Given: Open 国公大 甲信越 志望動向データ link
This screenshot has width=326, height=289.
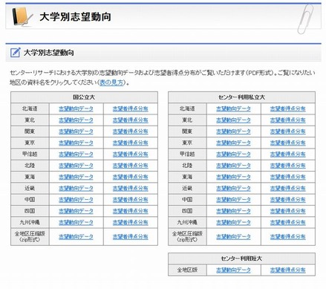Looking at the screenshot, I should (x=76, y=155).
